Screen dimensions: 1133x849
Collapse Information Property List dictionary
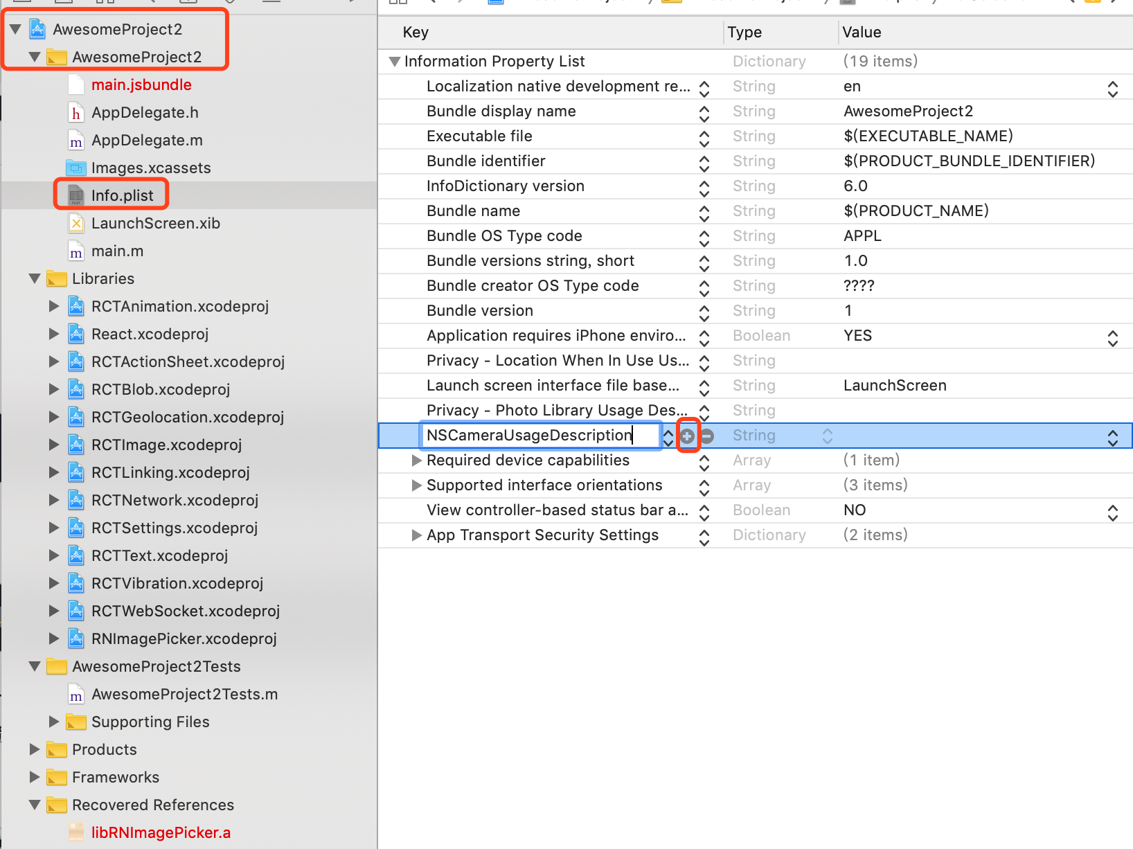coord(395,62)
